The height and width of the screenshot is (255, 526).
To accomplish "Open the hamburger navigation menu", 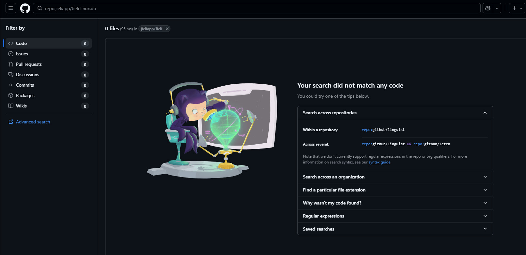I will coord(11,8).
